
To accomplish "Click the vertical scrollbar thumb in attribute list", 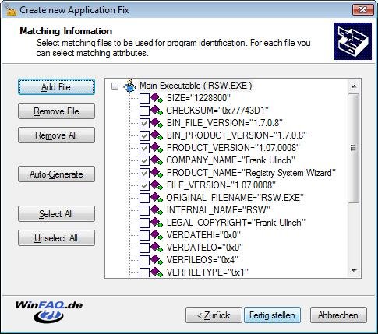I will [x=354, y=148].
